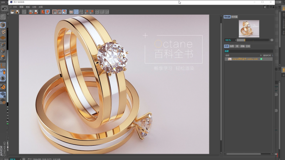Screen dimensions: 285x160
Task: Toggle the highlighted ball filter icon
Action: [x=64, y=12]
